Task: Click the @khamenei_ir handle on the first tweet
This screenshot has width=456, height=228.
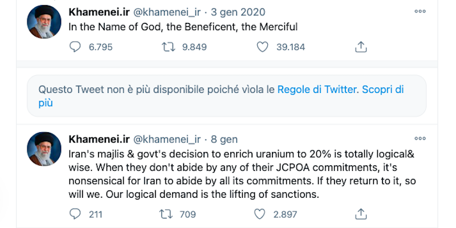Action: [166, 12]
